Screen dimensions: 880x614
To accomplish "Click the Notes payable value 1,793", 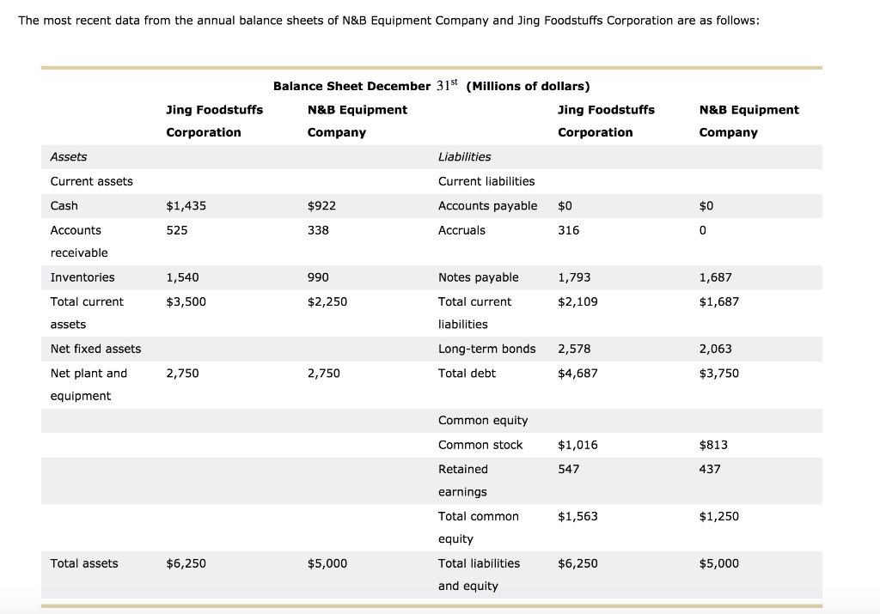I will [574, 277].
